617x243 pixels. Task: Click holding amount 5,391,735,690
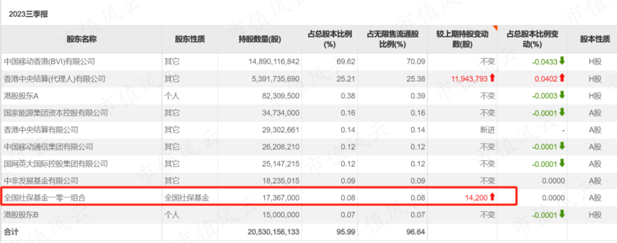[x=276, y=79]
